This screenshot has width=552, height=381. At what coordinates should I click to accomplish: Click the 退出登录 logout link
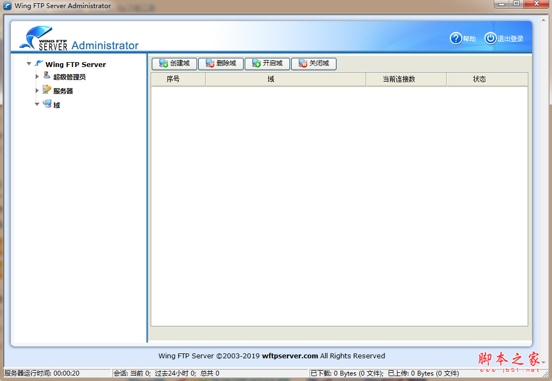pyautogui.click(x=510, y=39)
